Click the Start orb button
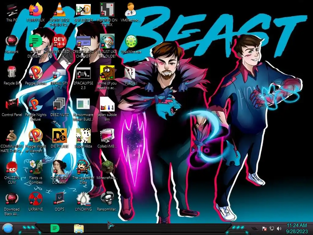 pyautogui.click(x=8, y=229)
